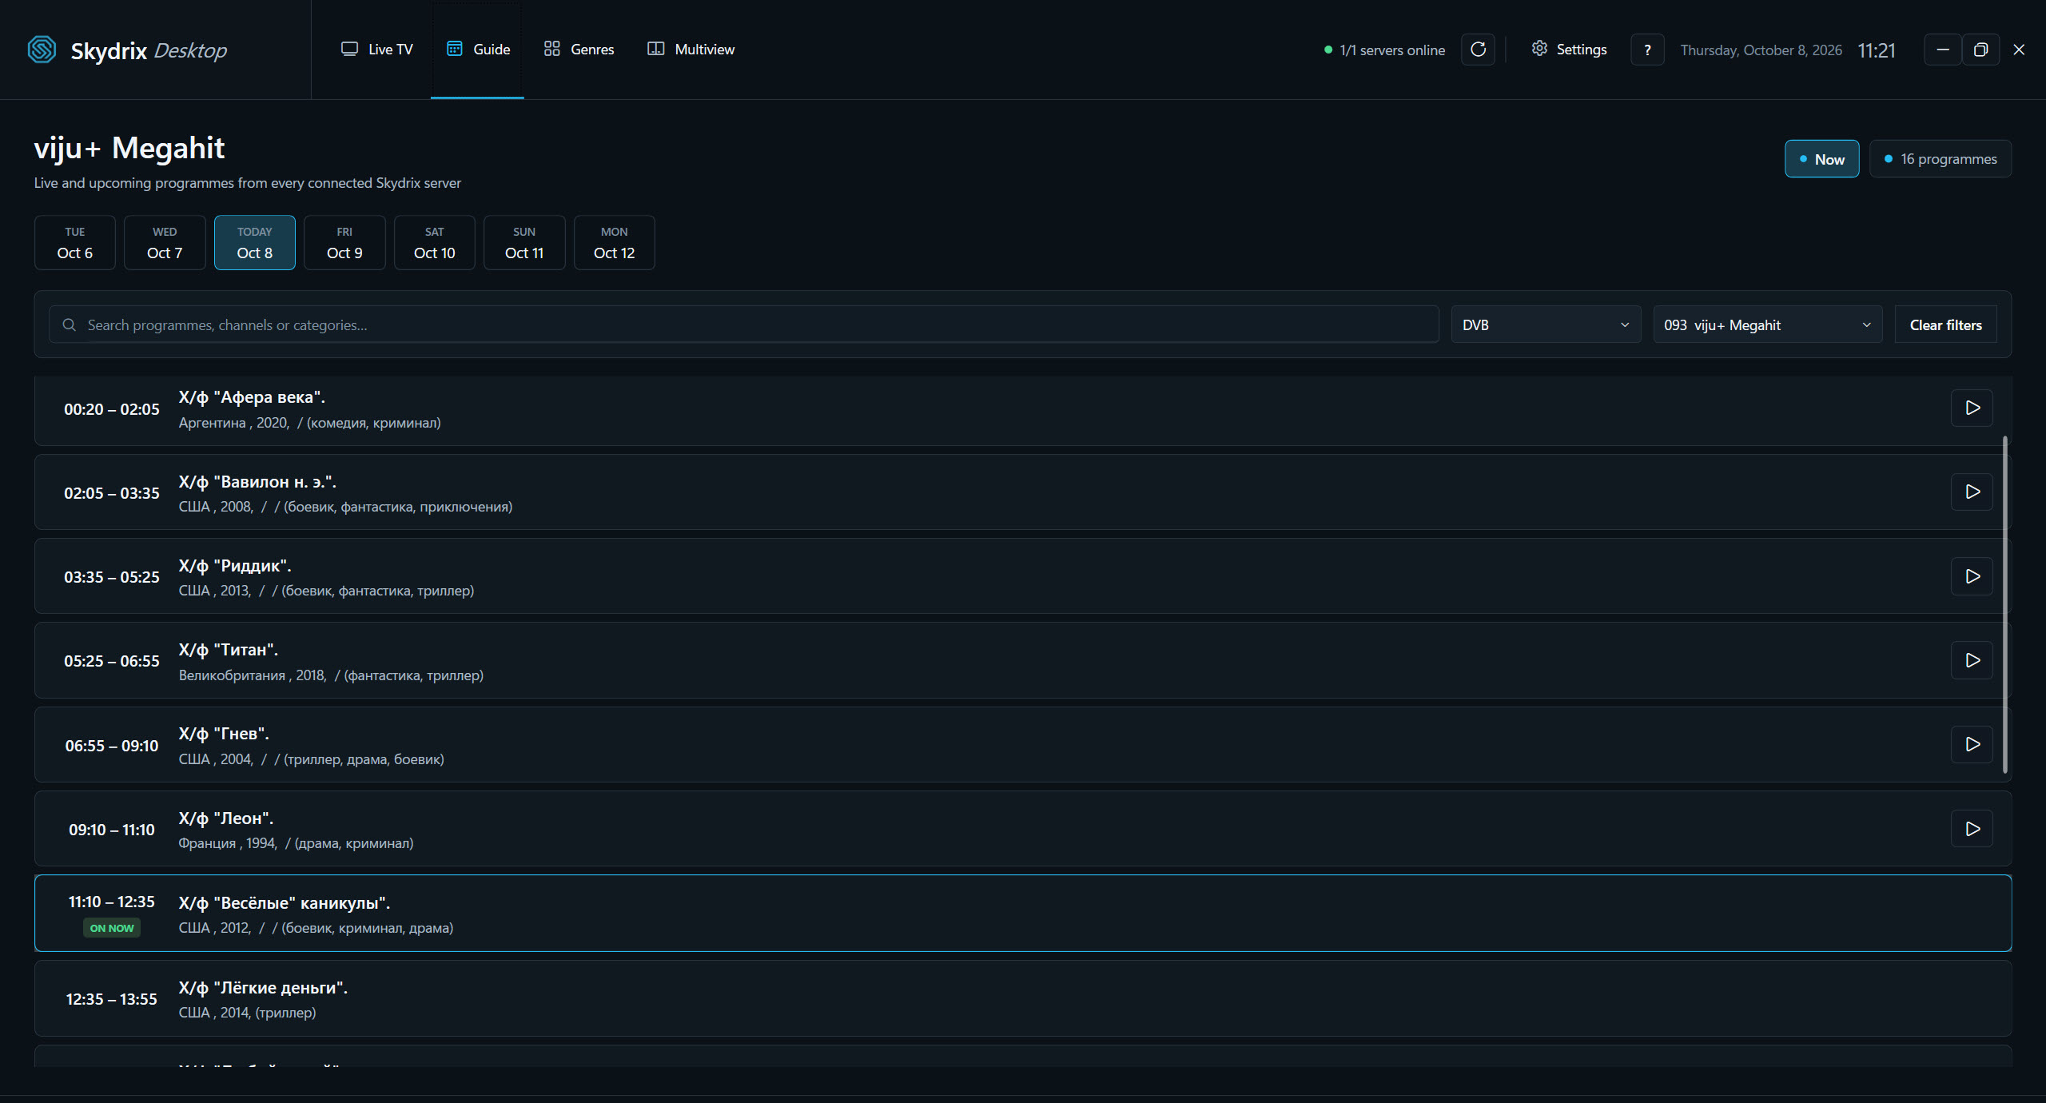Focus the search programmes input field
2046x1103 pixels.
pyautogui.click(x=743, y=325)
